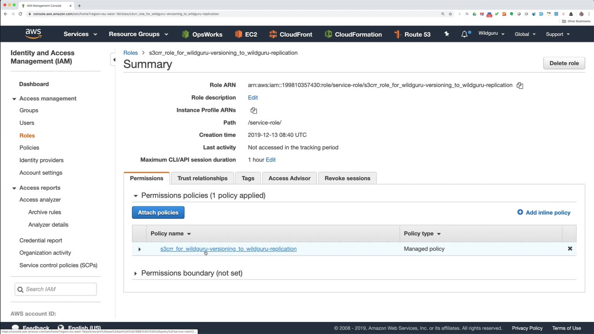594x334 pixels.
Task: Open Service control policies (SCPs)
Action: click(x=58, y=265)
